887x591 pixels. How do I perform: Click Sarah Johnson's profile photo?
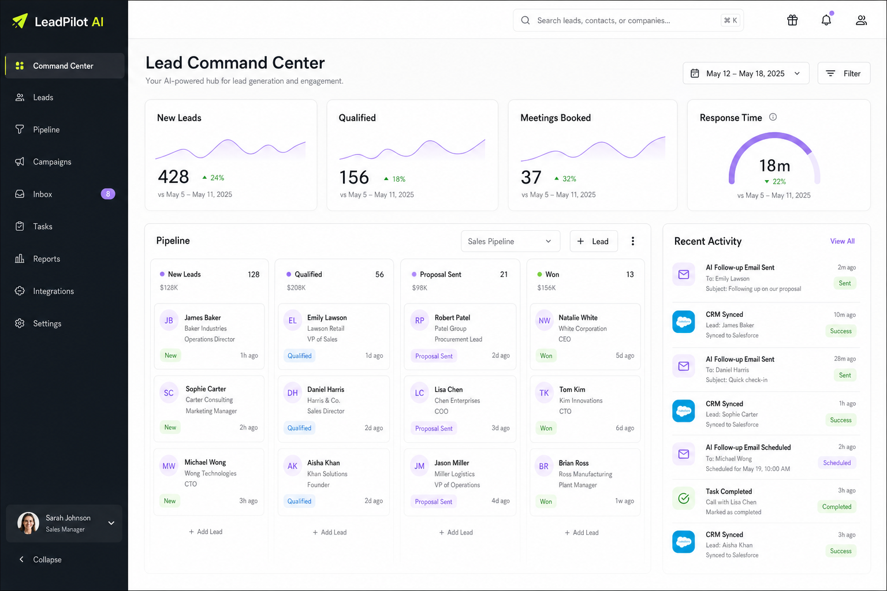coord(28,523)
